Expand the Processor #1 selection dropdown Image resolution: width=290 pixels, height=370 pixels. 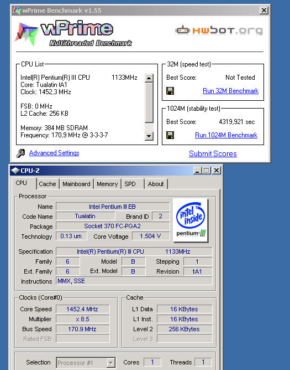click(x=110, y=363)
